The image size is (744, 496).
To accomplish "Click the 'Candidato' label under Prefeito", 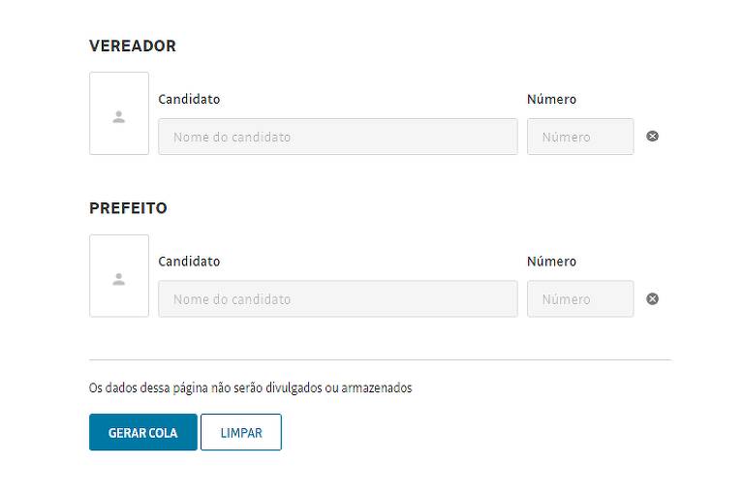I will (x=189, y=262).
